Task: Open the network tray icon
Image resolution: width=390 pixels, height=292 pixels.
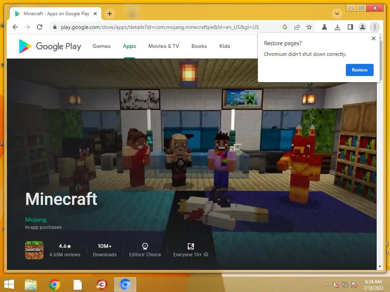Action: click(x=345, y=285)
